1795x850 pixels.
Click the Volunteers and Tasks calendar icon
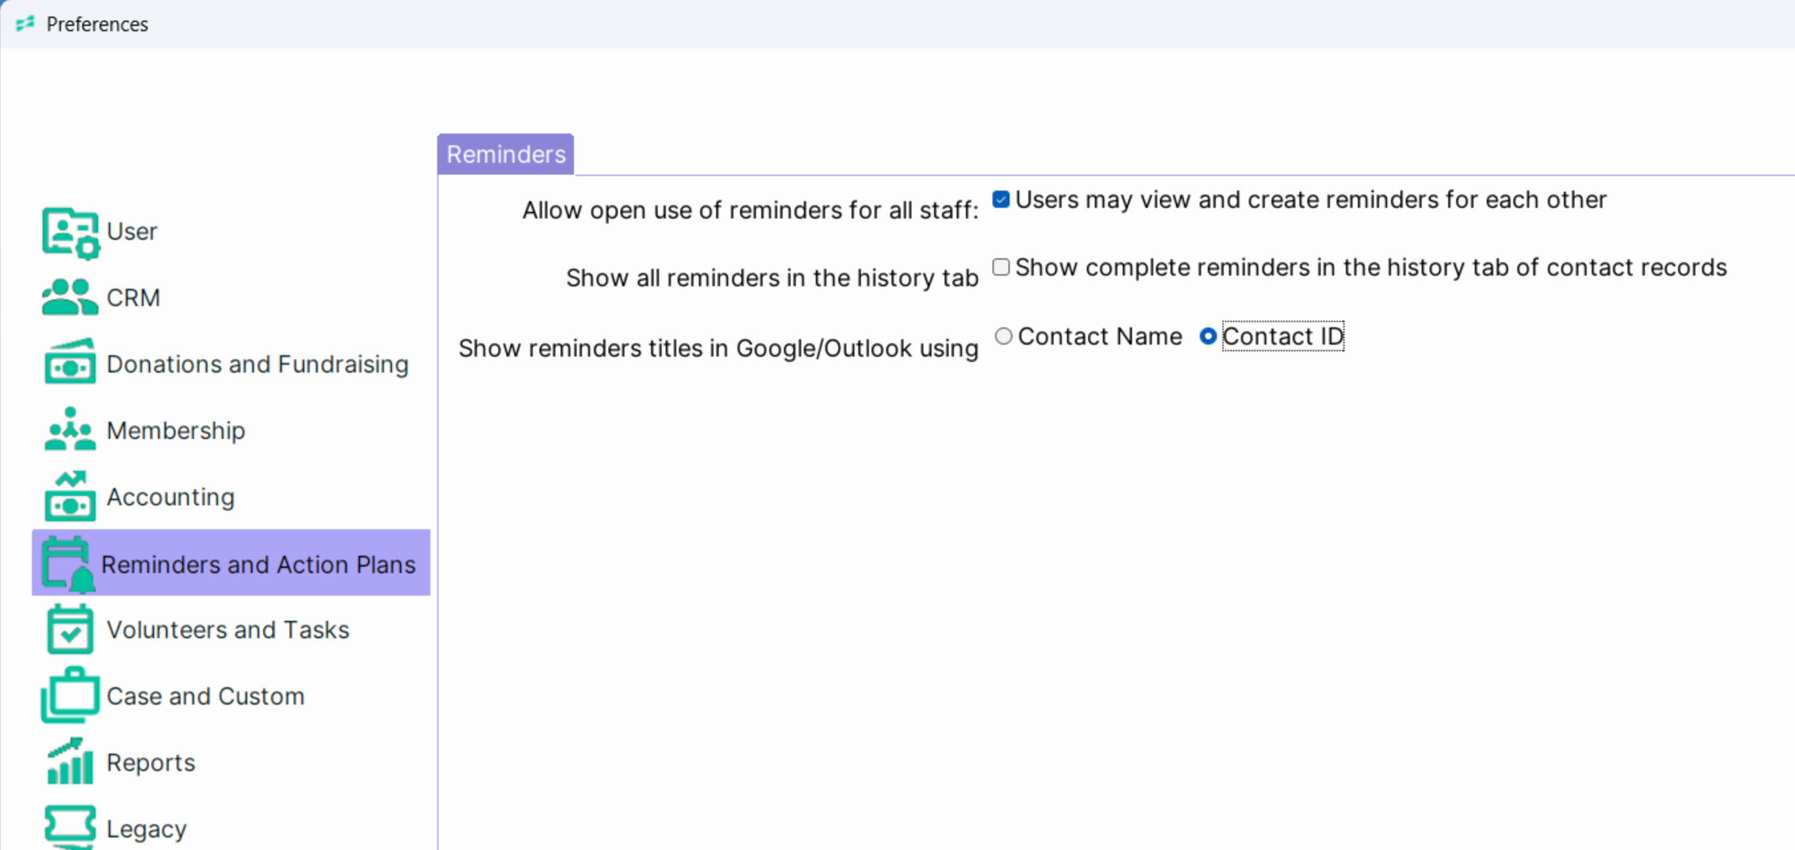70,629
